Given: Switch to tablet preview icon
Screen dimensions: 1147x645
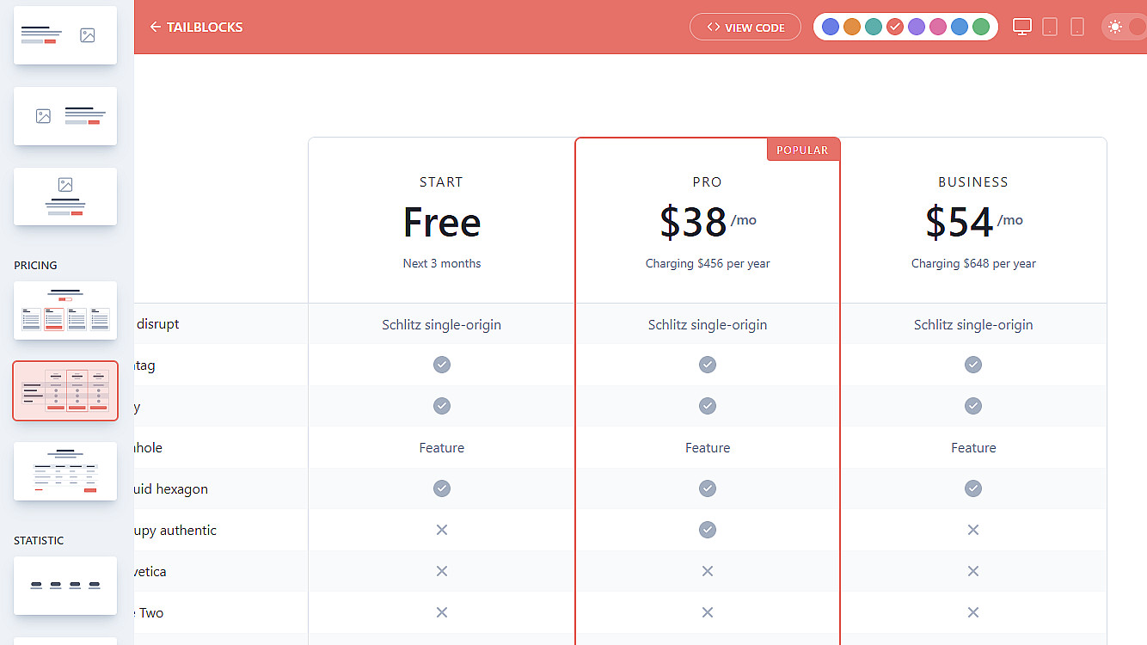Looking at the screenshot, I should [1050, 27].
